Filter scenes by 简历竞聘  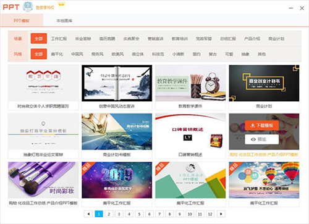(107, 39)
